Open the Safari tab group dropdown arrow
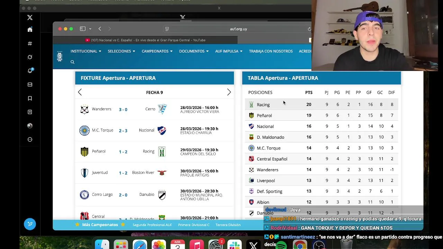The image size is (443, 249). (90, 29)
